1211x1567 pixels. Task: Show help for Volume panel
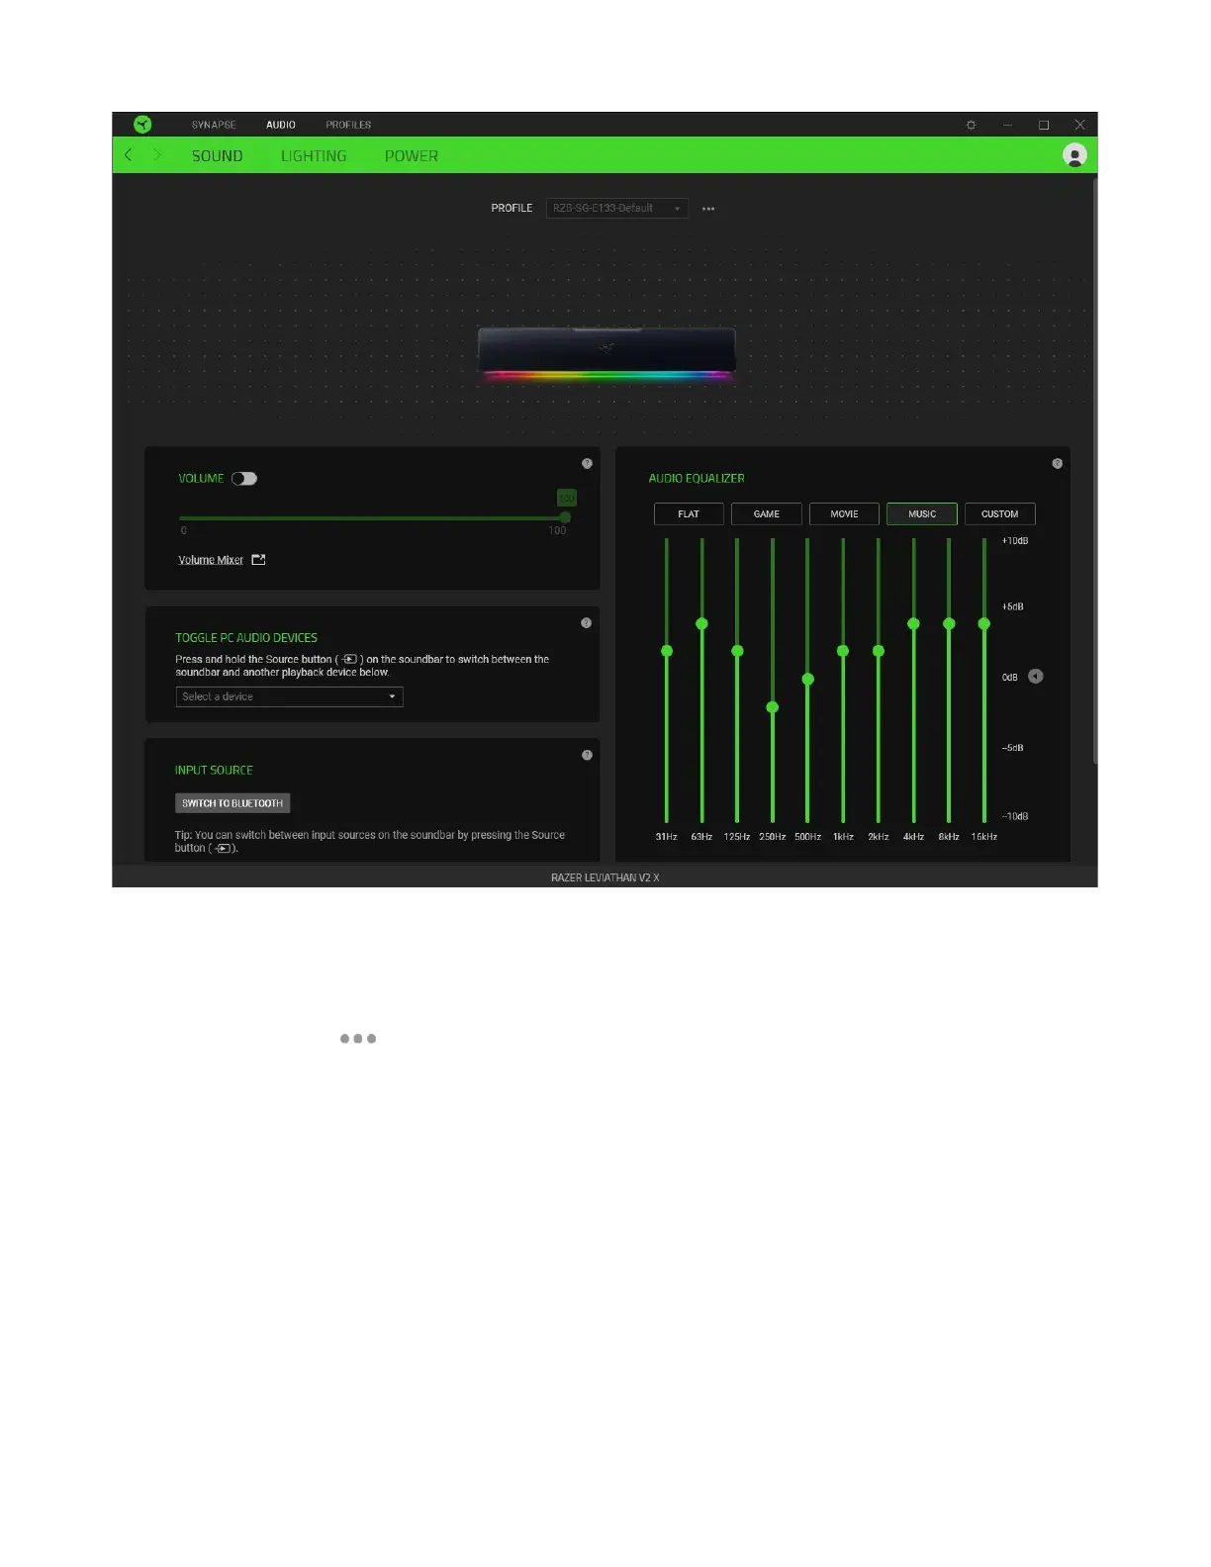coord(587,463)
